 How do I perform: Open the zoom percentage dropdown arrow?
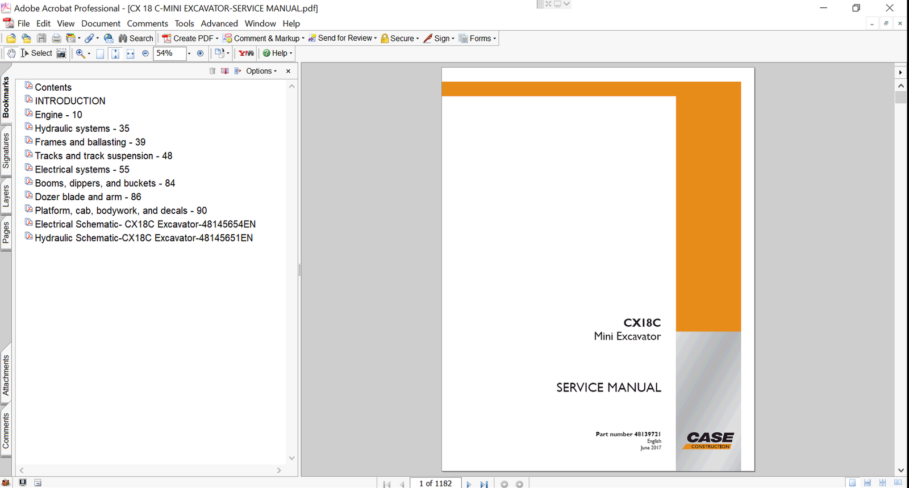coord(189,53)
